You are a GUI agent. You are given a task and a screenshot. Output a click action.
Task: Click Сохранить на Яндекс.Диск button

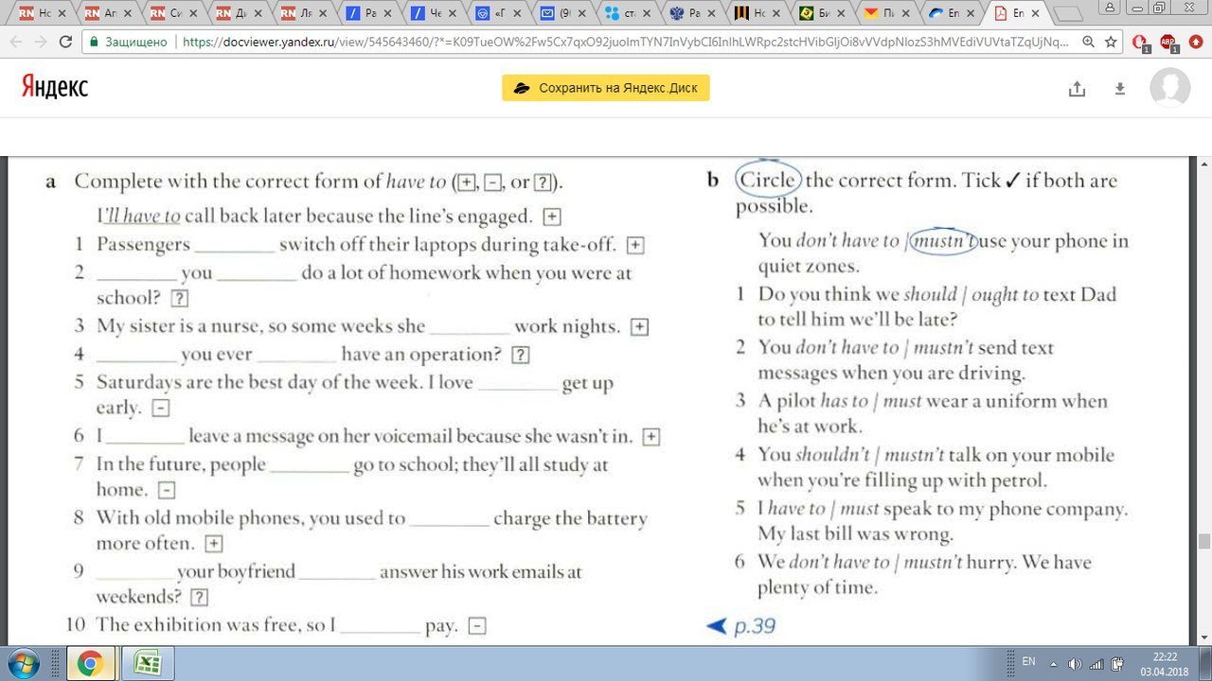pos(605,88)
